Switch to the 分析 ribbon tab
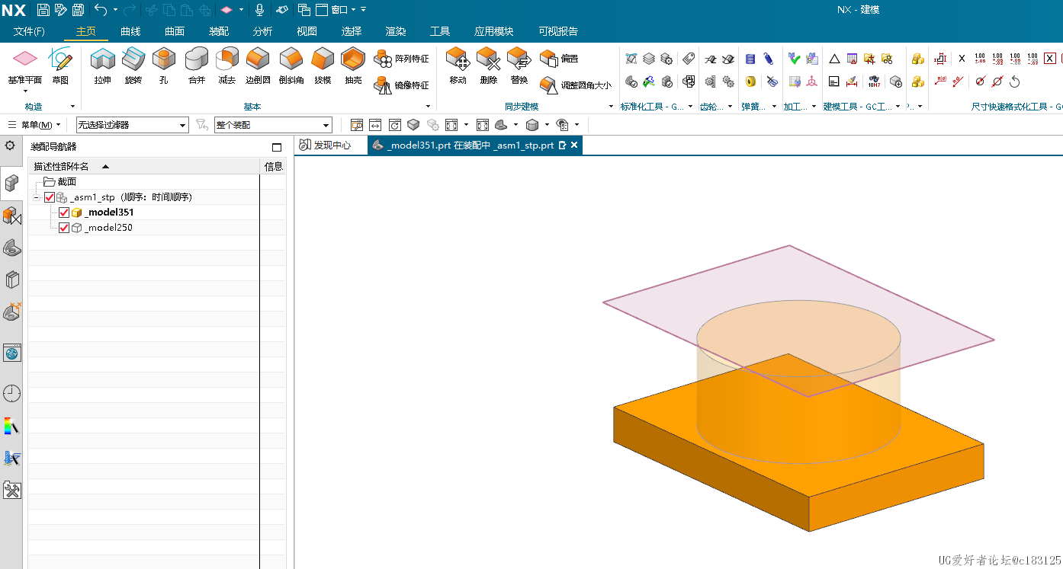The image size is (1063, 569). click(x=262, y=32)
